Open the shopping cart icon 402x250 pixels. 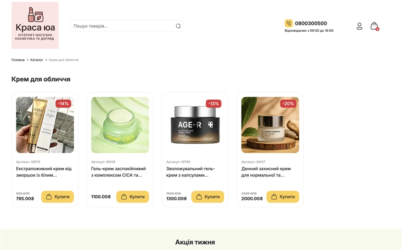click(374, 26)
